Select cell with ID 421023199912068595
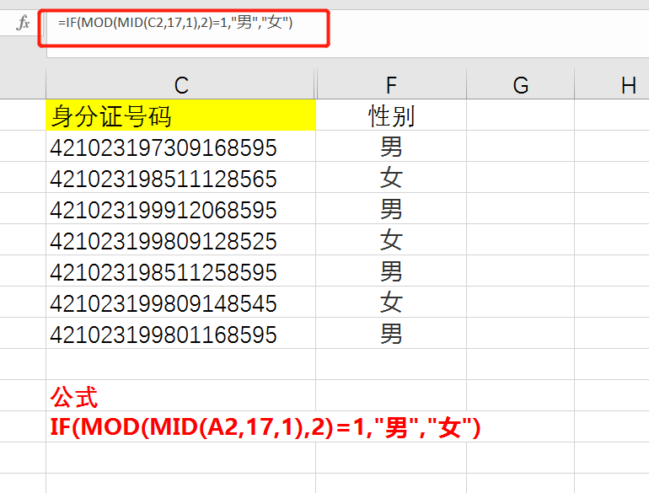 181,209
